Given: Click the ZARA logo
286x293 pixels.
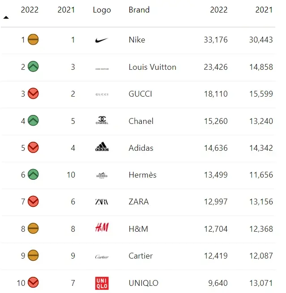Looking at the screenshot, I should click(102, 202).
